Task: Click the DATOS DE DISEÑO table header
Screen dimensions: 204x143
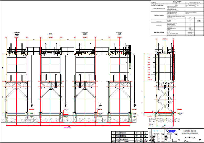Action: click(x=177, y=1)
